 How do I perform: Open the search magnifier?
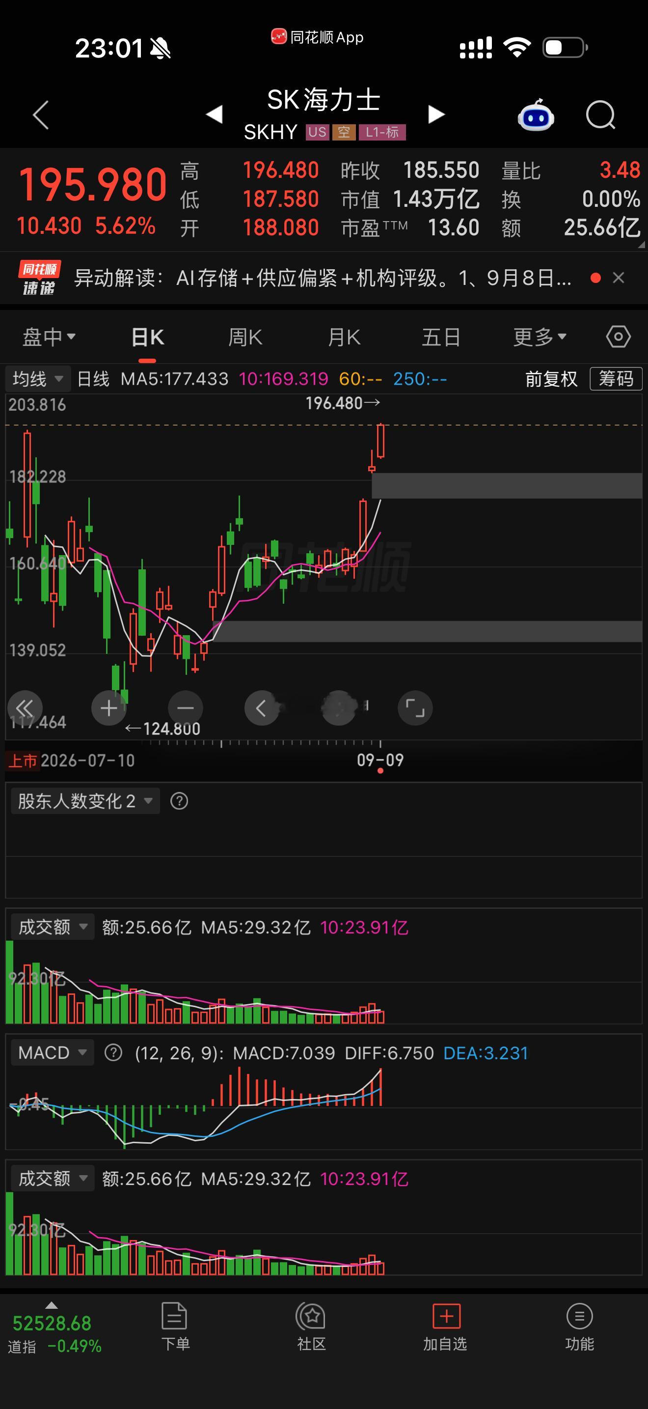(x=600, y=115)
